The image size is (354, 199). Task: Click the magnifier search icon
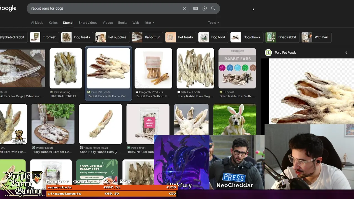pyautogui.click(x=213, y=9)
